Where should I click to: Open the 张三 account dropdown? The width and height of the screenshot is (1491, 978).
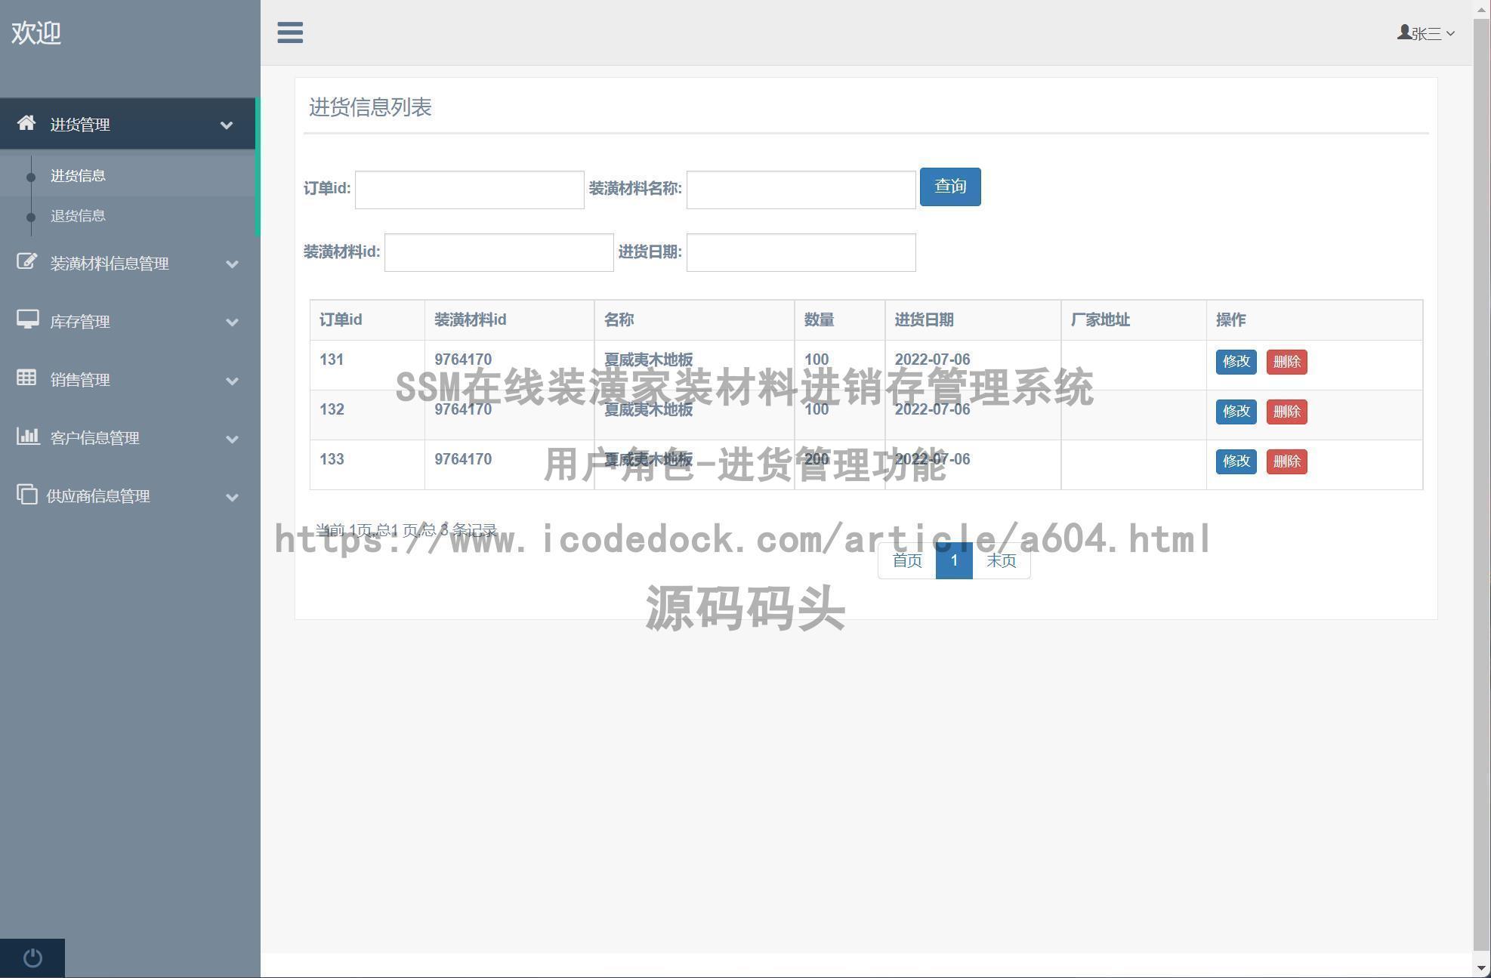[x=1428, y=32]
